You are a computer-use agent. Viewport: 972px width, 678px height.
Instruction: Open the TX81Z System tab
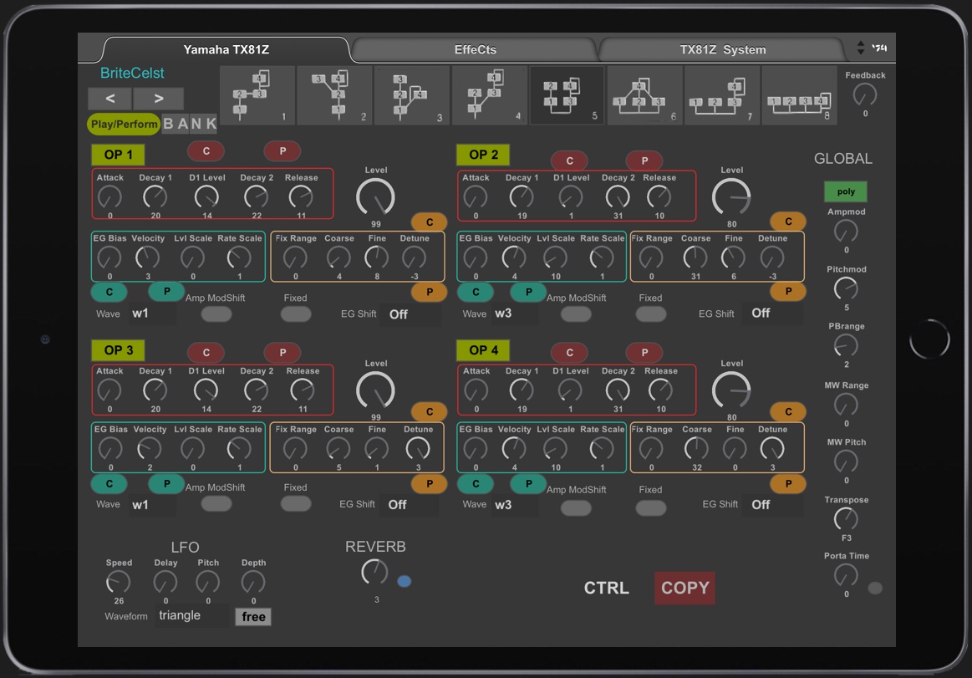coord(722,49)
